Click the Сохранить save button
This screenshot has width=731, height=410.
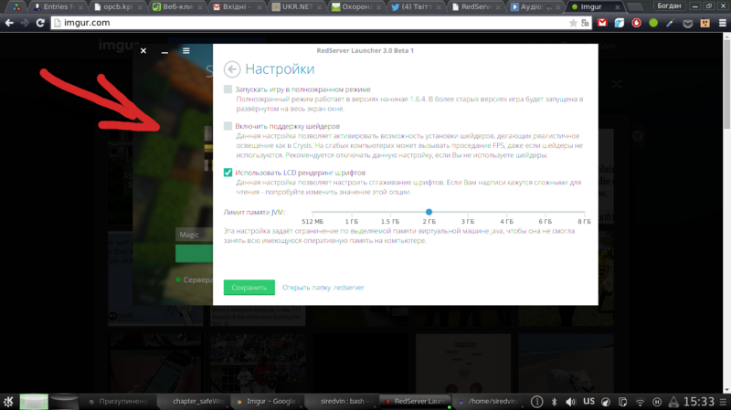[249, 288]
